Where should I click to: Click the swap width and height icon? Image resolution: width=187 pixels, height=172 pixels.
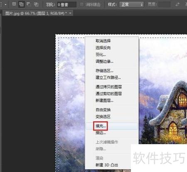[x=177, y=5]
